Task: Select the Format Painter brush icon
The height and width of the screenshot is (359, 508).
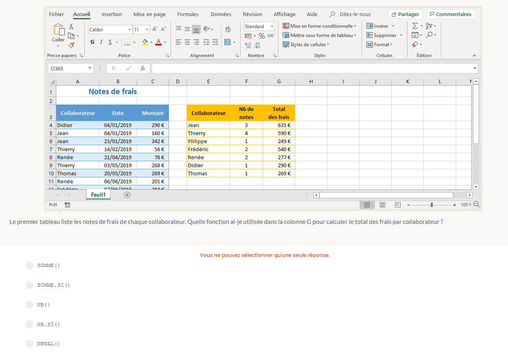Action: coord(71,45)
